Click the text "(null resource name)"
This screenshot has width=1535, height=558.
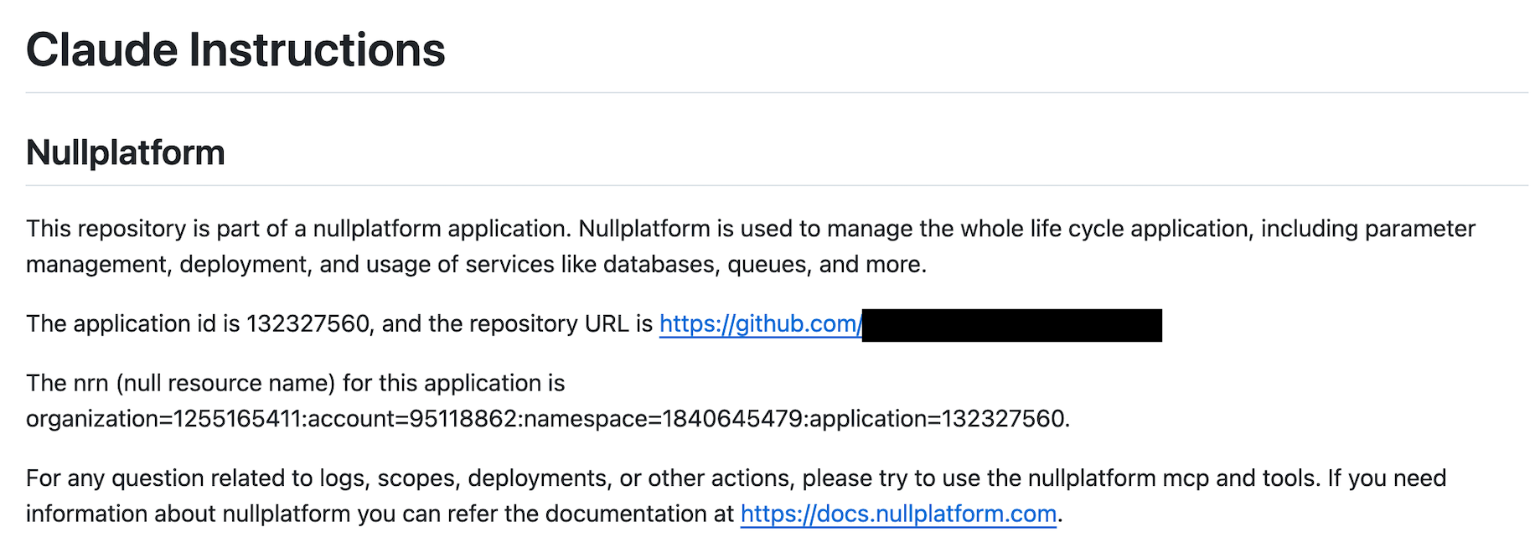click(x=225, y=384)
